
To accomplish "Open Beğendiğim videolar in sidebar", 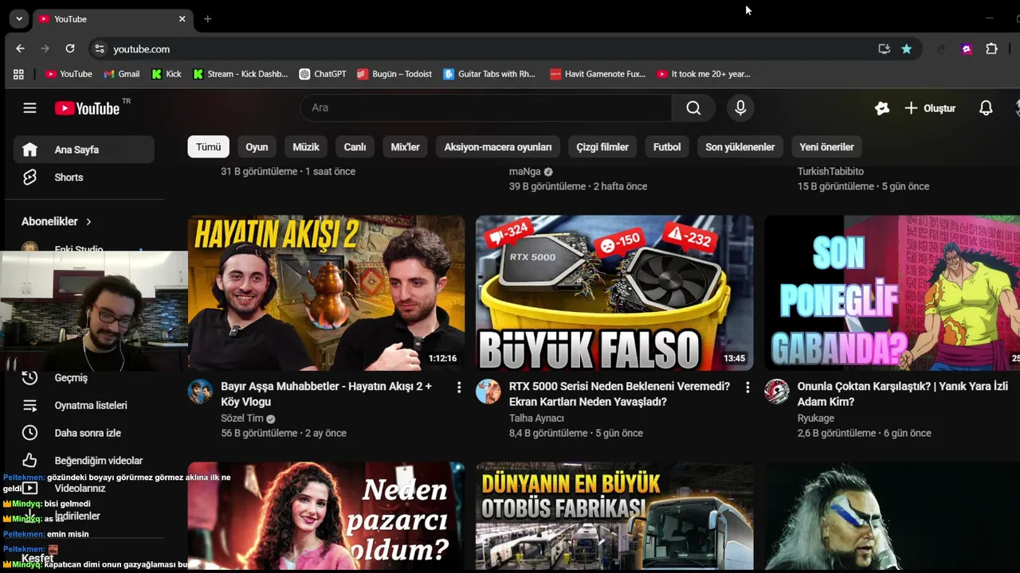I will pos(84,461).
